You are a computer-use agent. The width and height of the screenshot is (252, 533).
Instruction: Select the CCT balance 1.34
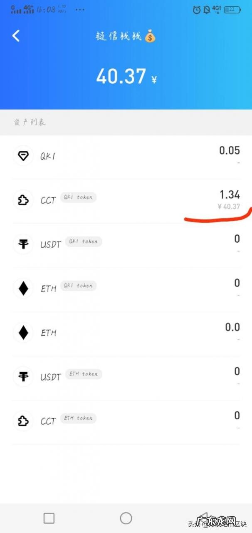(230, 194)
